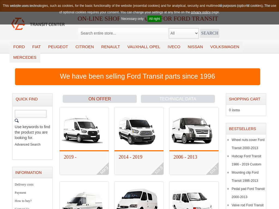
Task: Click the BESTSELLERS heading
Action: pyautogui.click(x=242, y=129)
